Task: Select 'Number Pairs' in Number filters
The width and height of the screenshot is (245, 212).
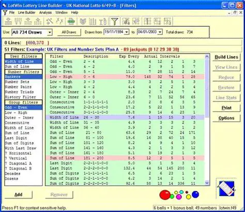Action: 23,87
